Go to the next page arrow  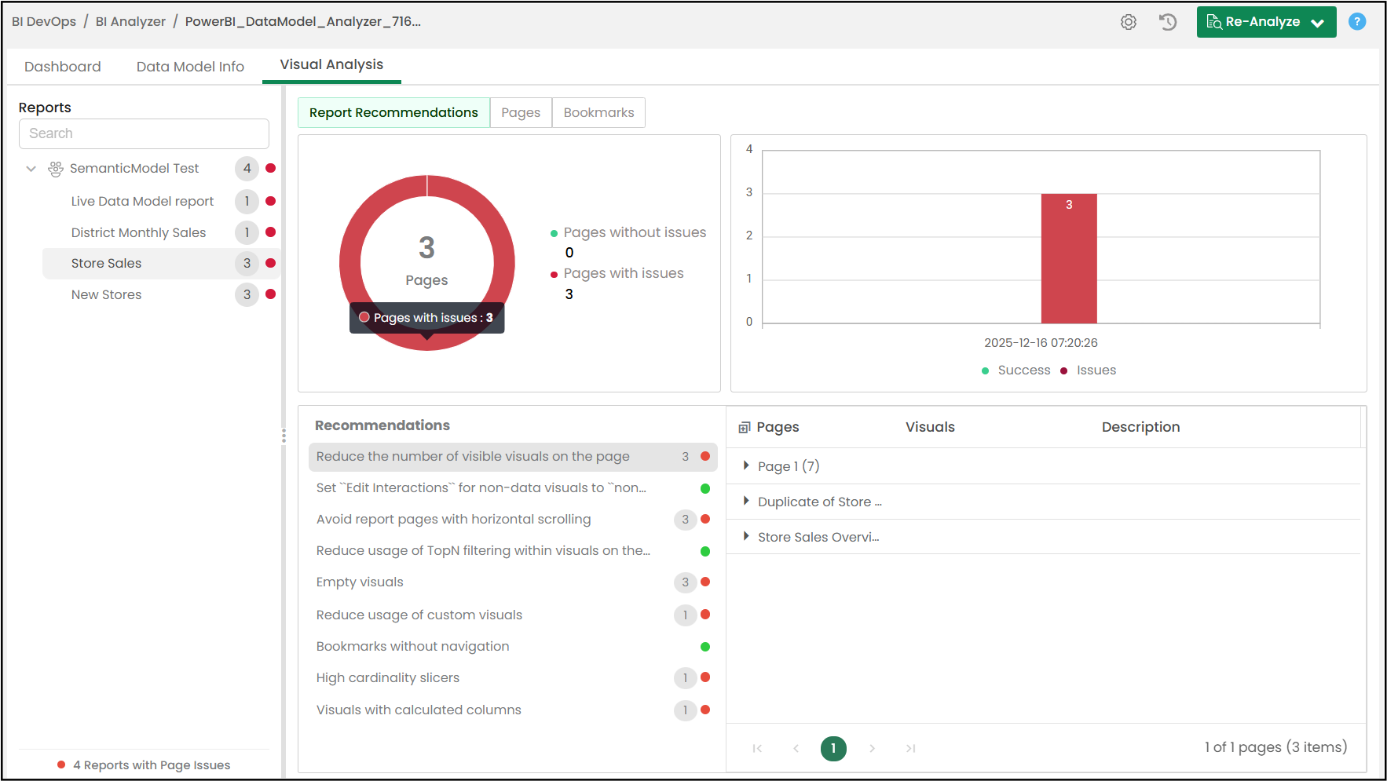tap(872, 748)
